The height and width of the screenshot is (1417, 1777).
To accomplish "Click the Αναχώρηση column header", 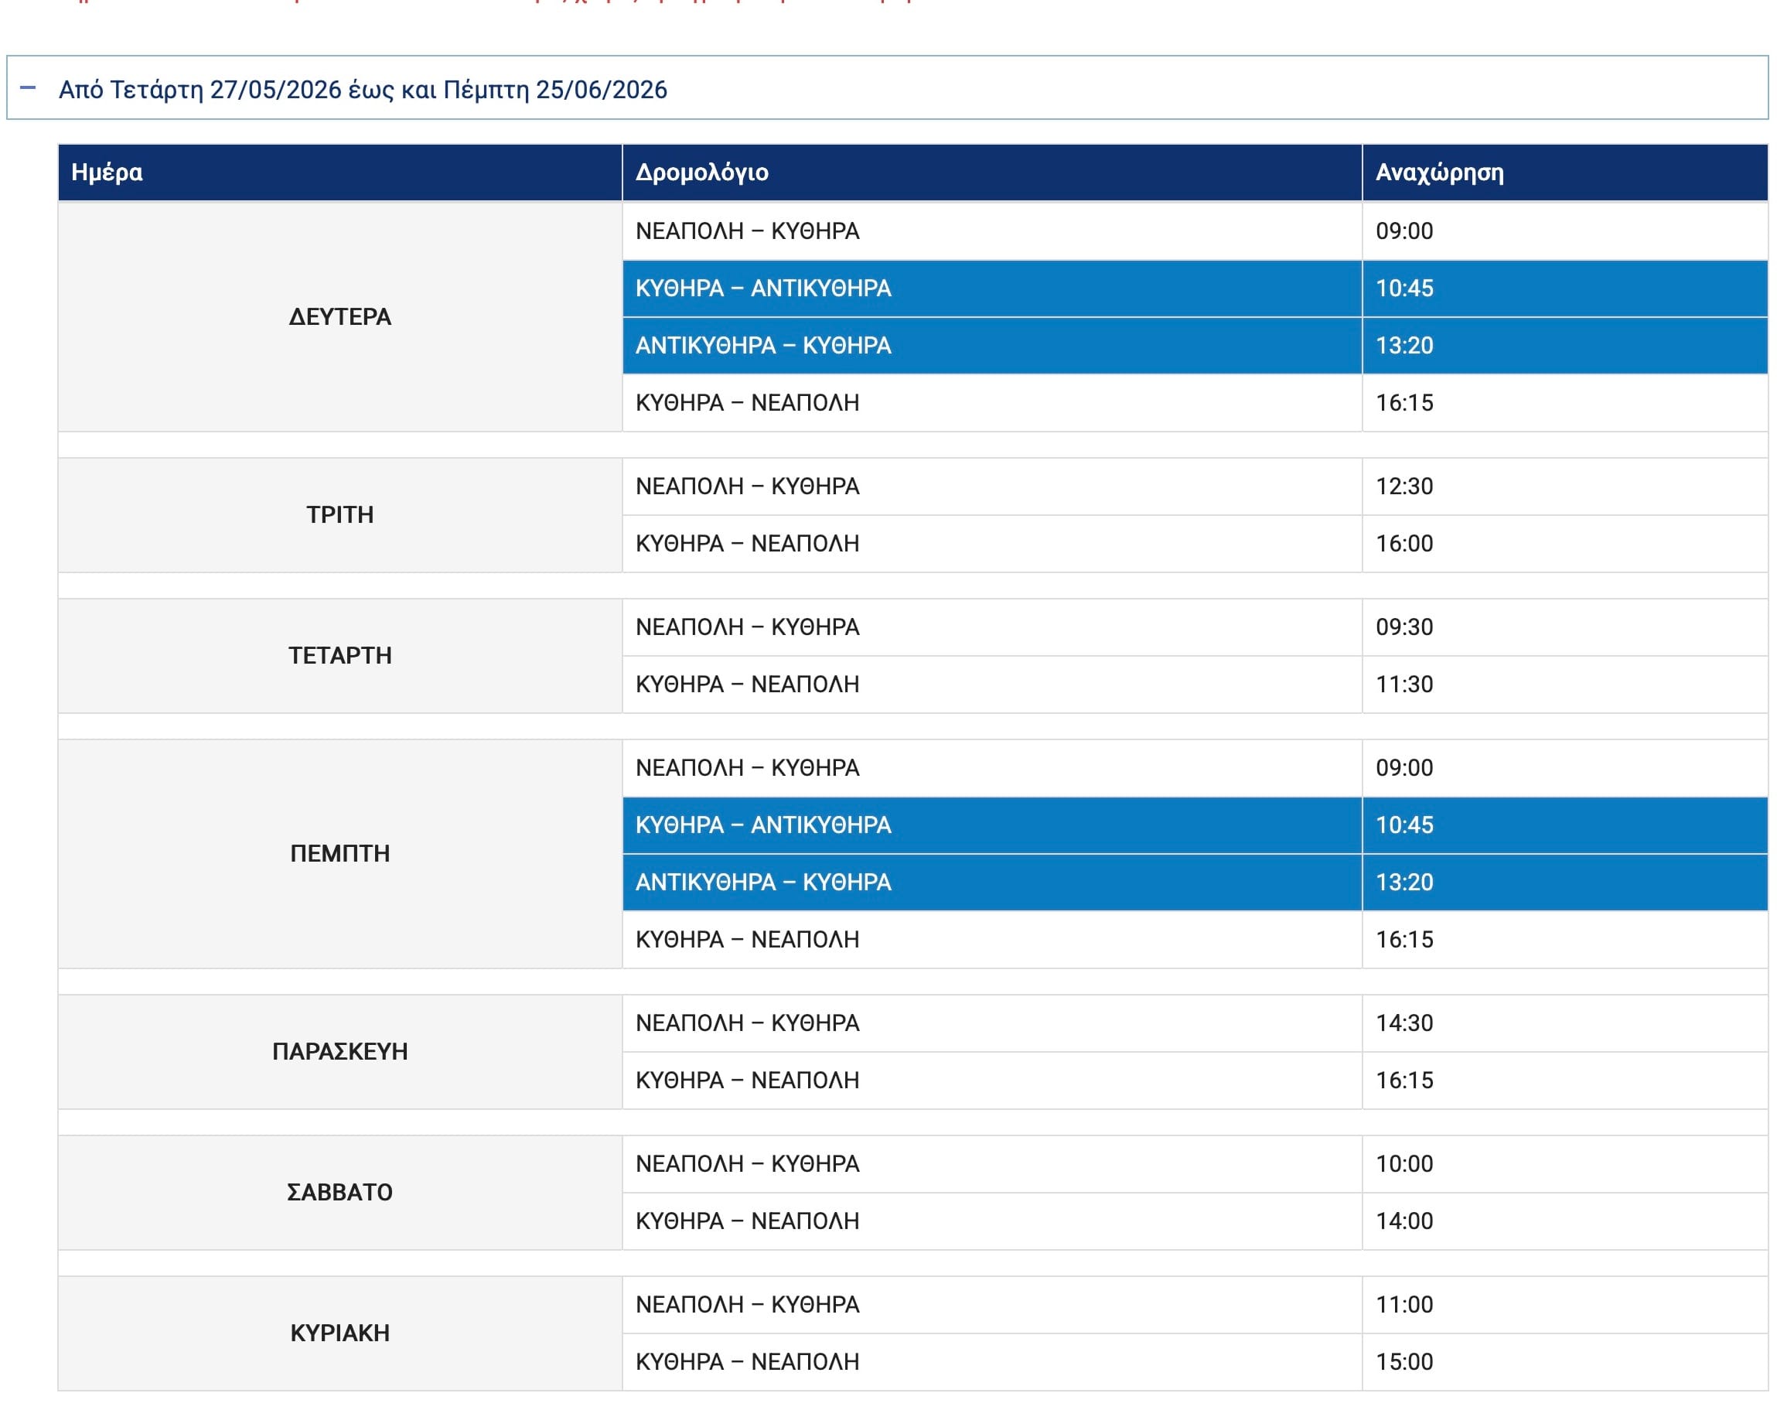I will (x=1439, y=172).
